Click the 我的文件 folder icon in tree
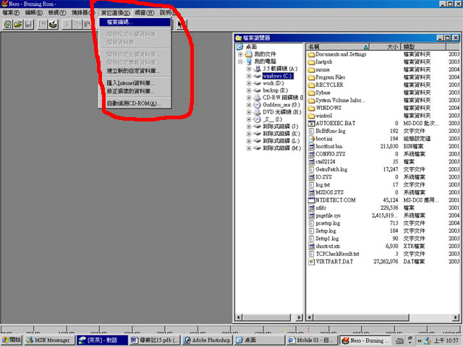This screenshot has height=347, width=463. coord(249,54)
